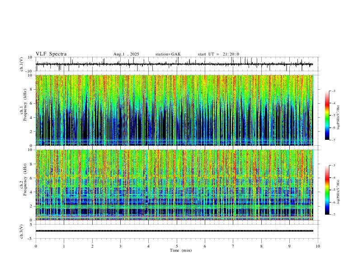Click the 'ch.3(V)' axis label

point(22,231)
